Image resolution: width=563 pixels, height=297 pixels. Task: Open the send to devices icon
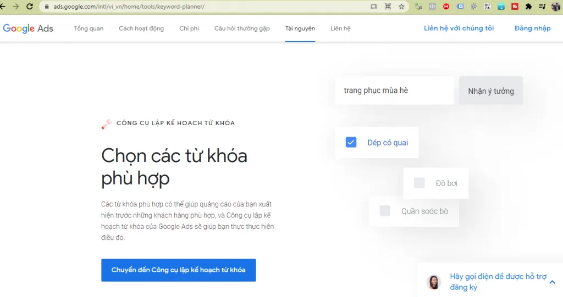click(374, 7)
